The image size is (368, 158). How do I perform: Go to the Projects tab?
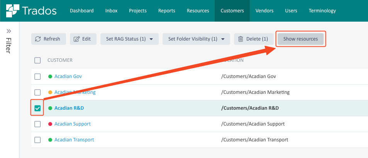pos(138,11)
